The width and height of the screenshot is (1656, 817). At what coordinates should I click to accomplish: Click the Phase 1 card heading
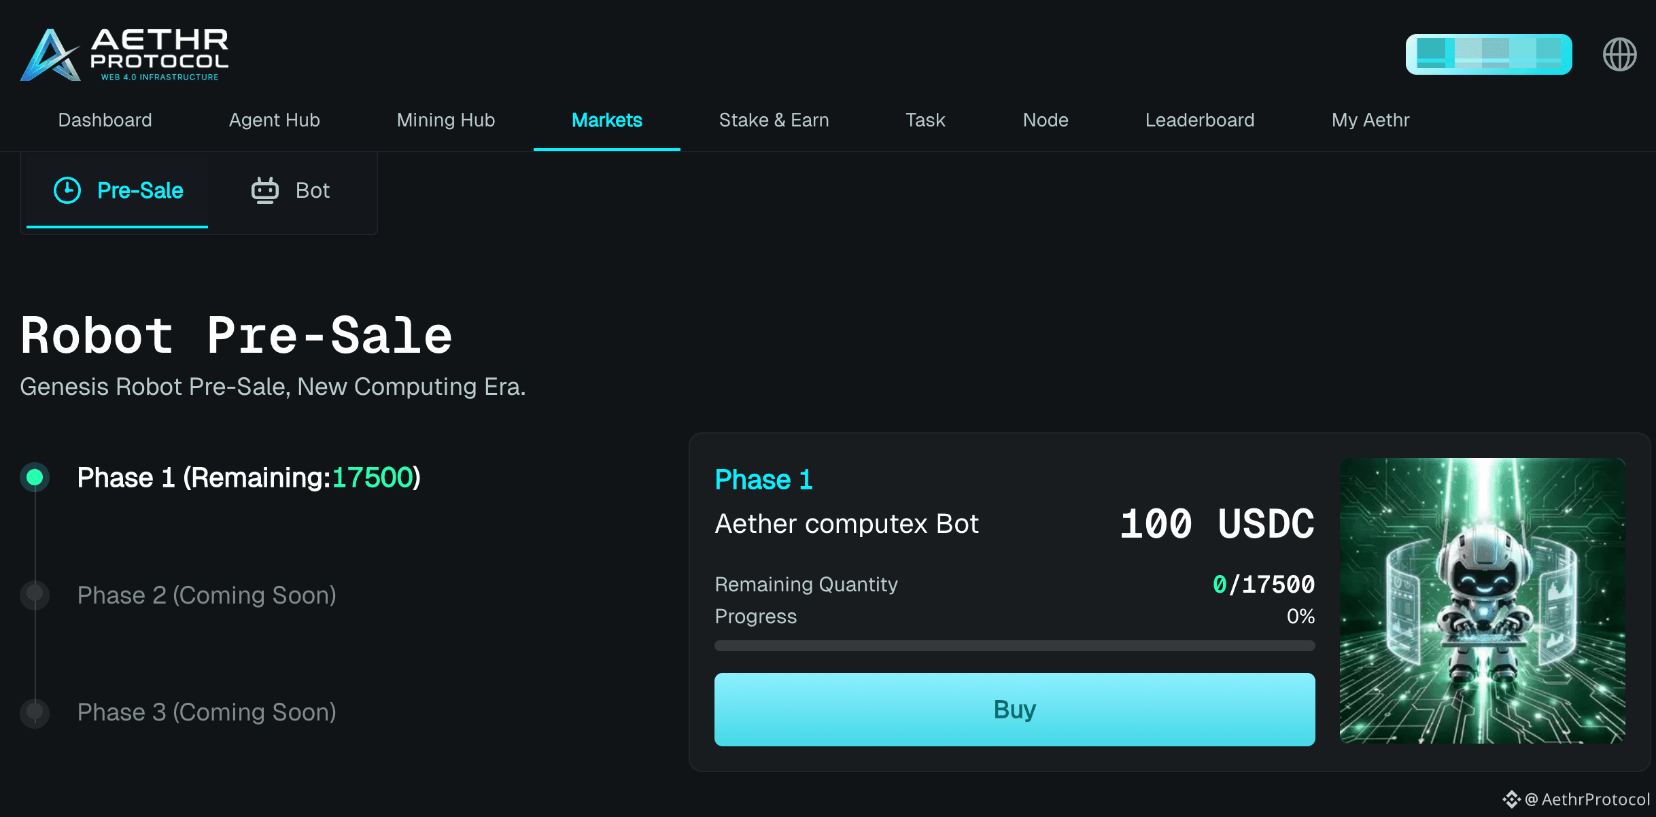[x=763, y=480]
